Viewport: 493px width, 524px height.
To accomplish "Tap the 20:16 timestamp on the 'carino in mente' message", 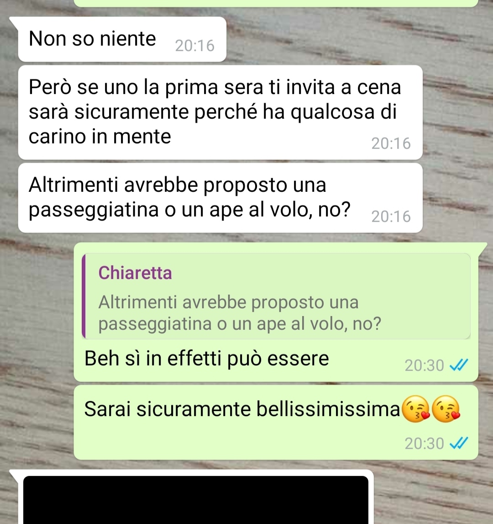I will [x=391, y=143].
